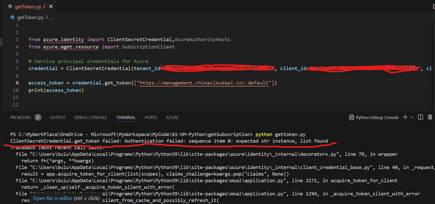Place cursor on the print(access_token) line
This screenshot has height=204, width=435.
pos(56,91)
